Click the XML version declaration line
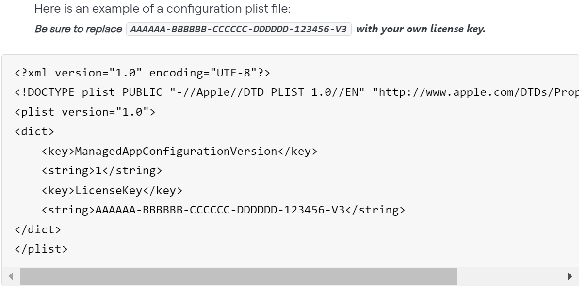The image size is (587, 289). (x=143, y=74)
